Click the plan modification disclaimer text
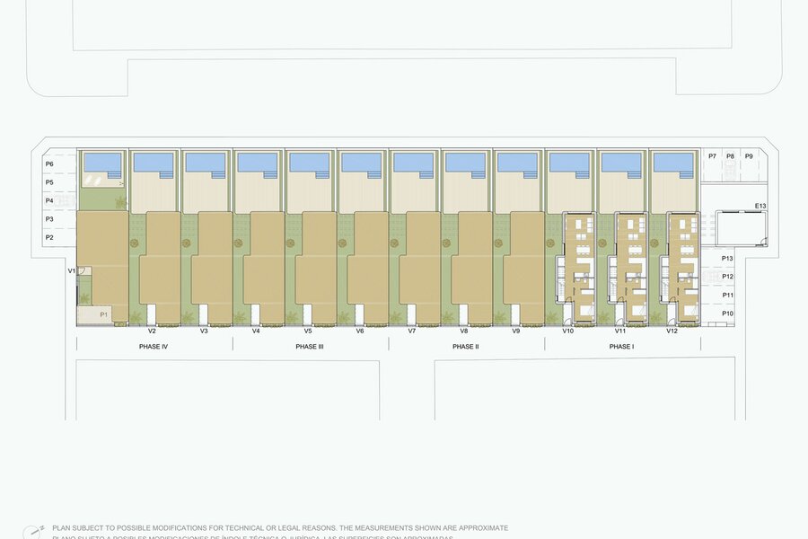This screenshot has width=808, height=539. [280, 528]
